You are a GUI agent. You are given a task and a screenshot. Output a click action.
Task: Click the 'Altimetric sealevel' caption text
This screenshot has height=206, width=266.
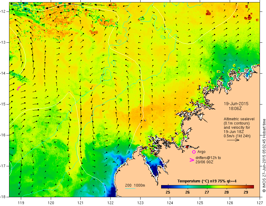pos(239,119)
